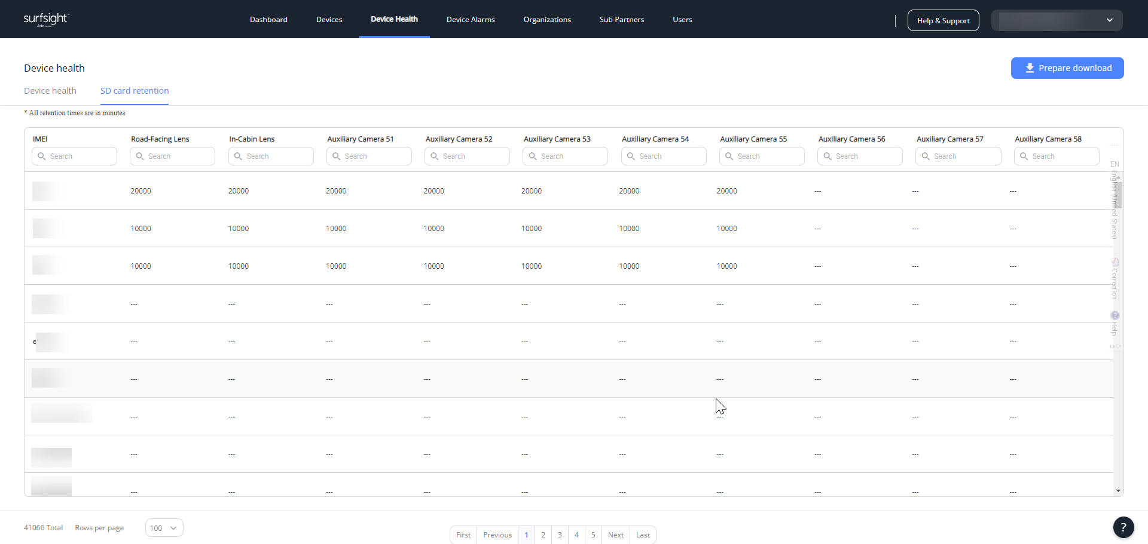Click Auxiliary Camera 57 search field
1148x544 pixels.
pos(958,156)
